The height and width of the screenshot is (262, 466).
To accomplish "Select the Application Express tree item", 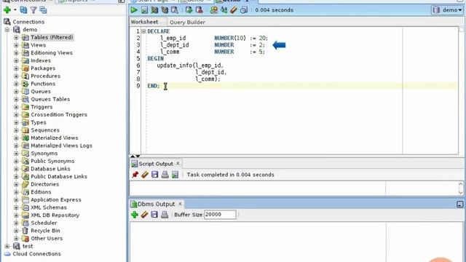I will click(56, 199).
